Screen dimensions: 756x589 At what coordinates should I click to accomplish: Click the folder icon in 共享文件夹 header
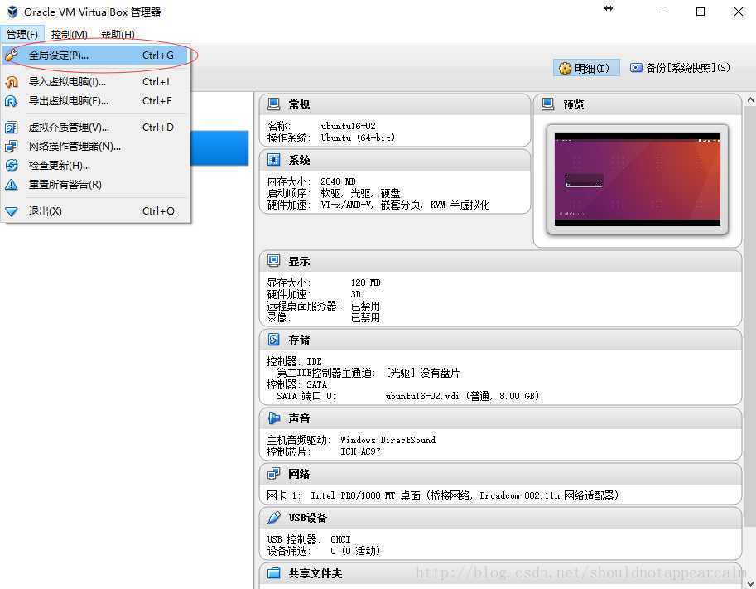273,573
